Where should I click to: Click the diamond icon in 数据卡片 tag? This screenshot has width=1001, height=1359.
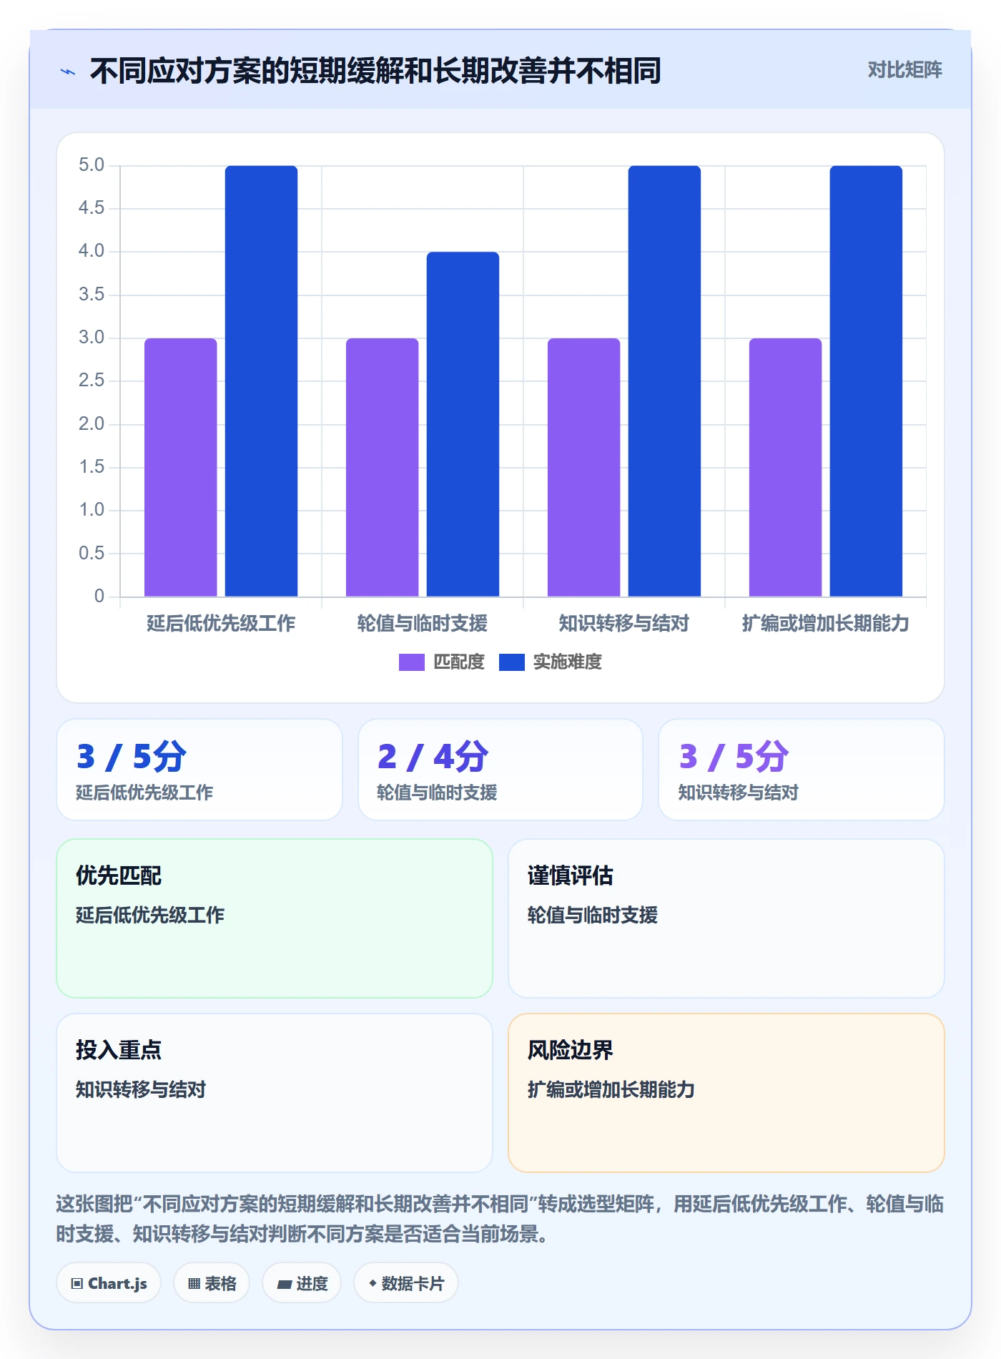point(373,1283)
